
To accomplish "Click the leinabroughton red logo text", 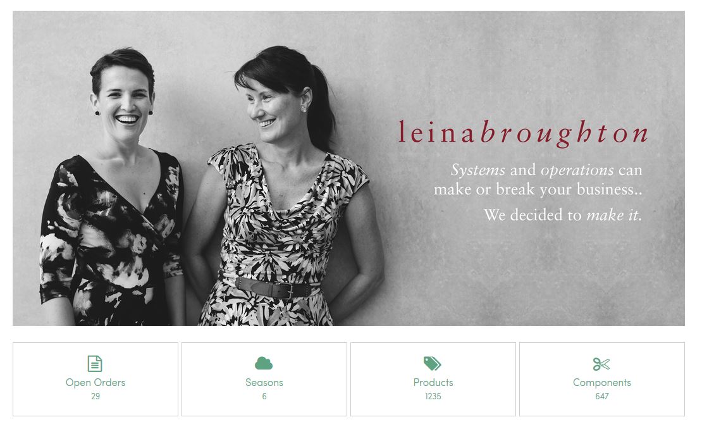I will point(524,134).
